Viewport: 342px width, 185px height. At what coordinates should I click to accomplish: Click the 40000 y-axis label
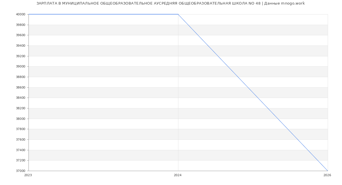(21, 14)
